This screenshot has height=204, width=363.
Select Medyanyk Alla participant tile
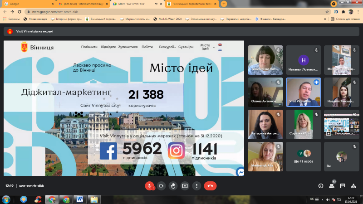(x=265, y=156)
